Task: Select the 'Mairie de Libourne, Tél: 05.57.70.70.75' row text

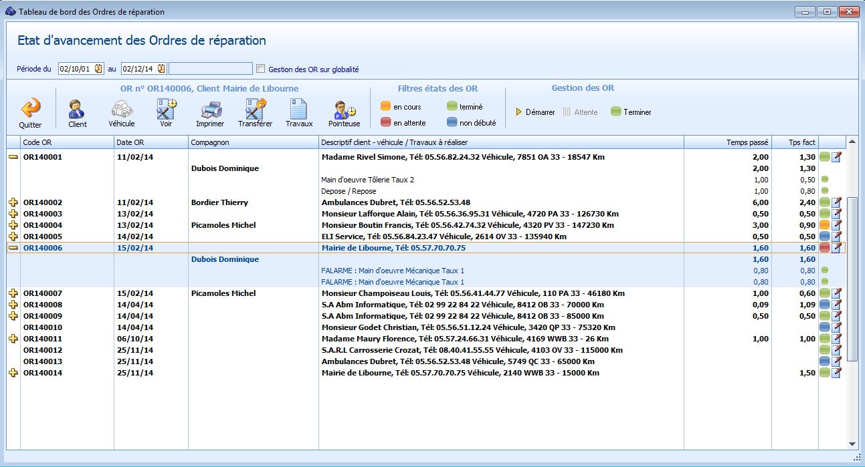Action: tap(393, 248)
